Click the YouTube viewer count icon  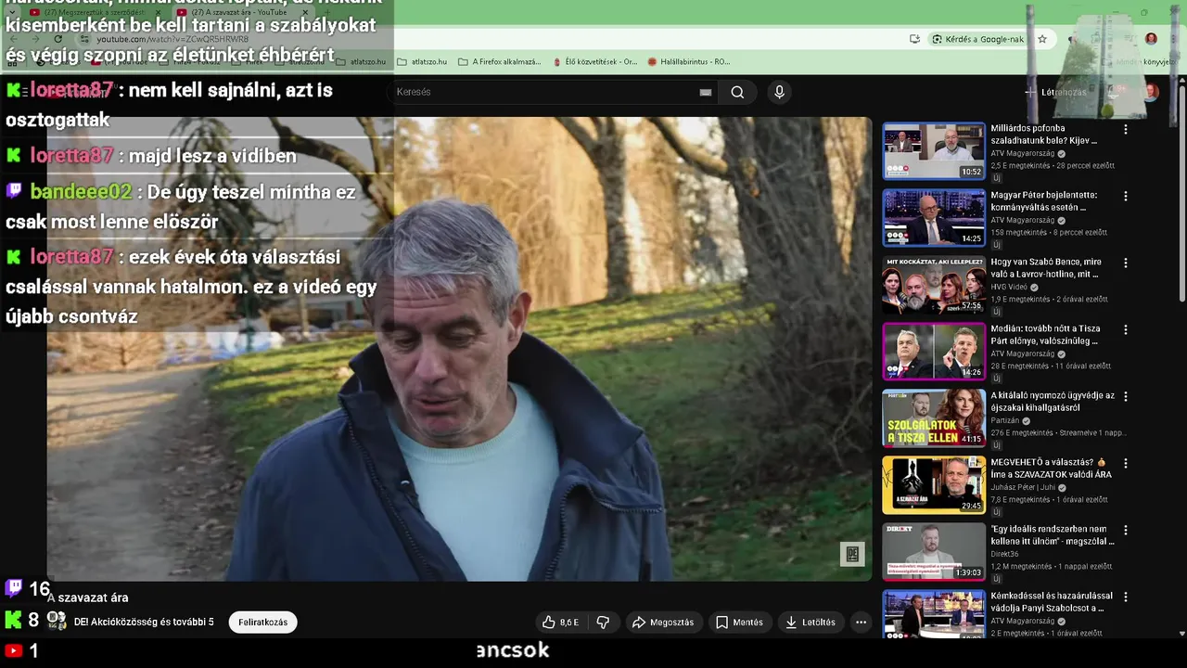13,651
